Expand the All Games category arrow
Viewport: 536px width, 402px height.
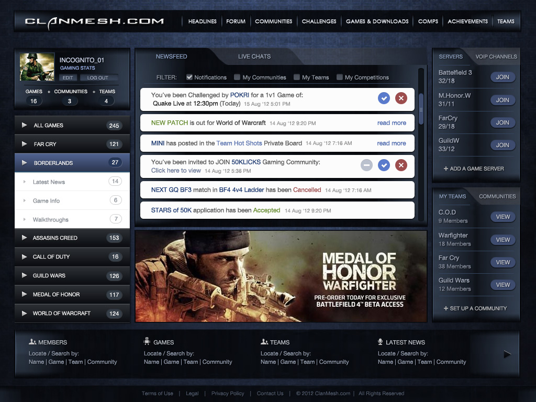click(24, 125)
